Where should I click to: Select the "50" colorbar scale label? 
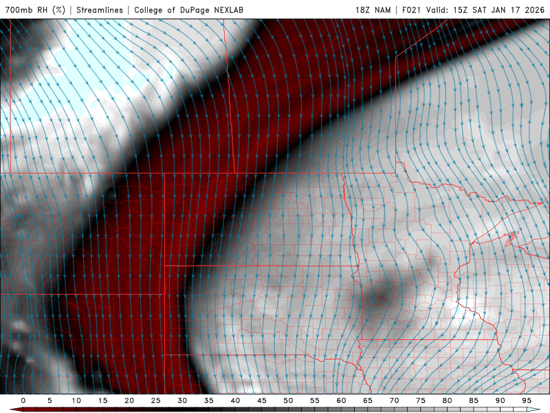[x=288, y=401]
